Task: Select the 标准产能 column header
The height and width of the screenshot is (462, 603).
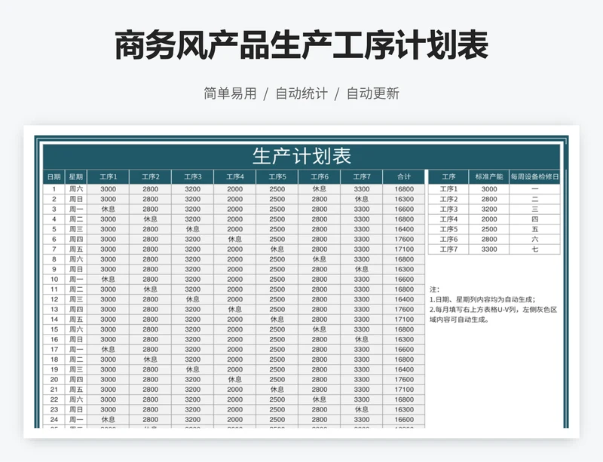Action: (488, 177)
